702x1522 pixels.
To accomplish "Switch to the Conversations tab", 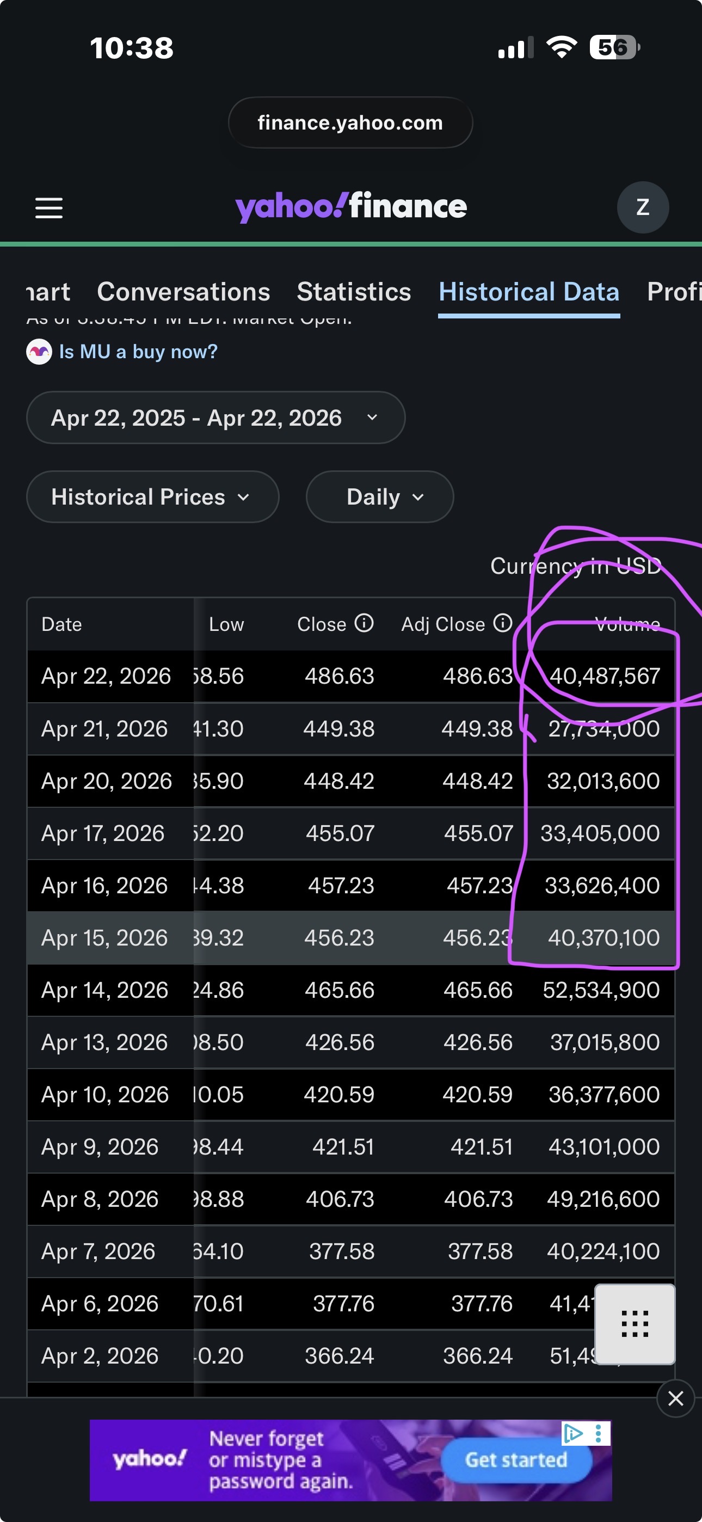I will (183, 291).
